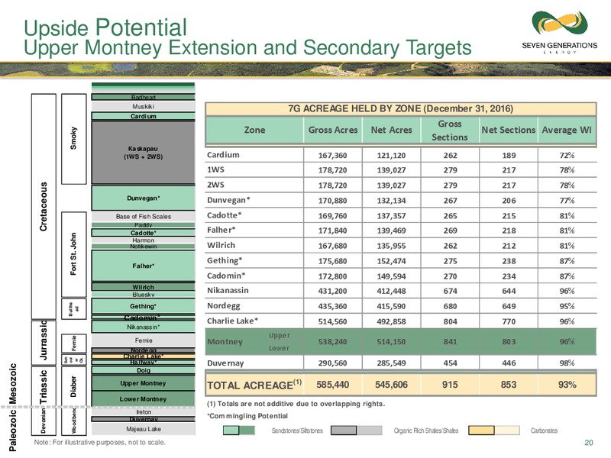Click the green Sandstones/Siltstones legend swatch
This screenshot has width=611, height=458.
coord(239,431)
